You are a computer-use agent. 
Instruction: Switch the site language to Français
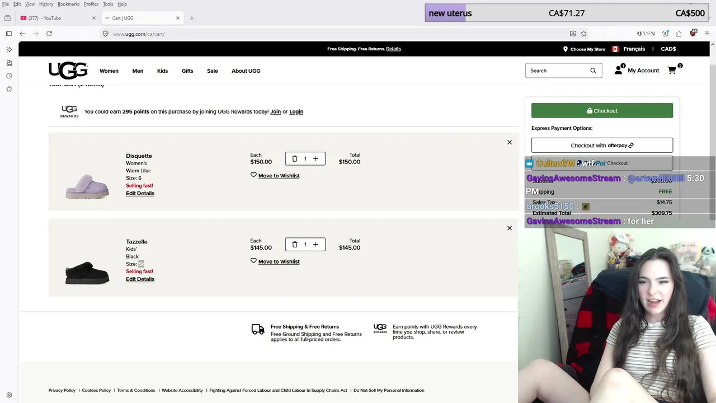pos(634,49)
